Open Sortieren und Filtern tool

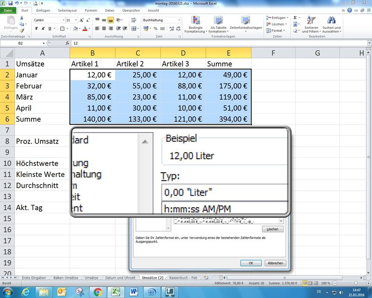(x=312, y=24)
